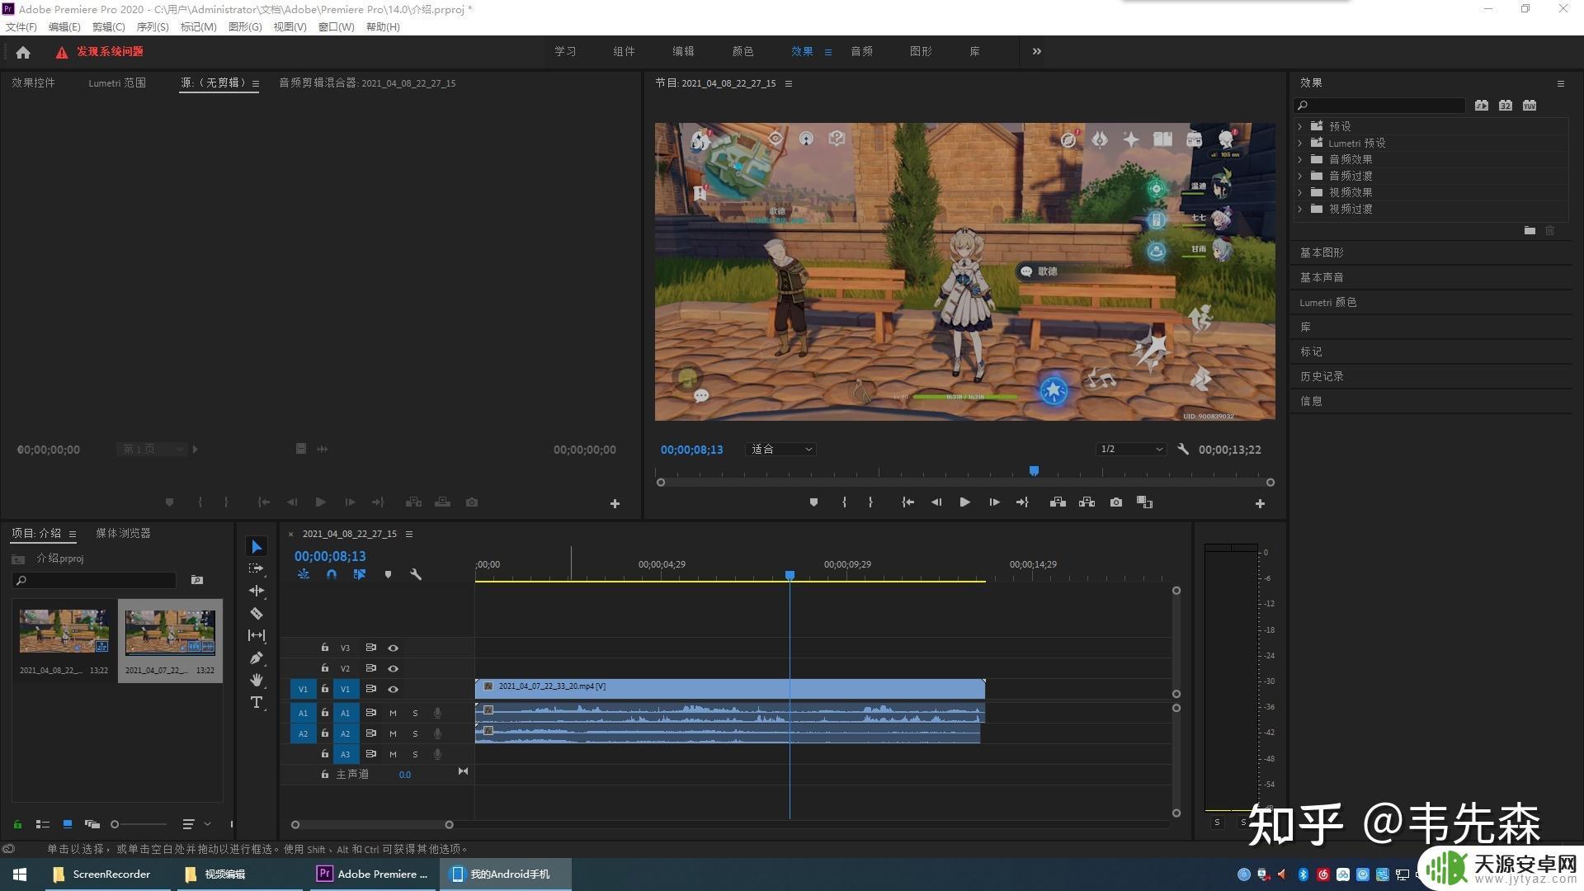Image resolution: width=1584 pixels, height=891 pixels.
Task: Open the 1/2 playback resolution dropdown
Action: [1130, 450]
